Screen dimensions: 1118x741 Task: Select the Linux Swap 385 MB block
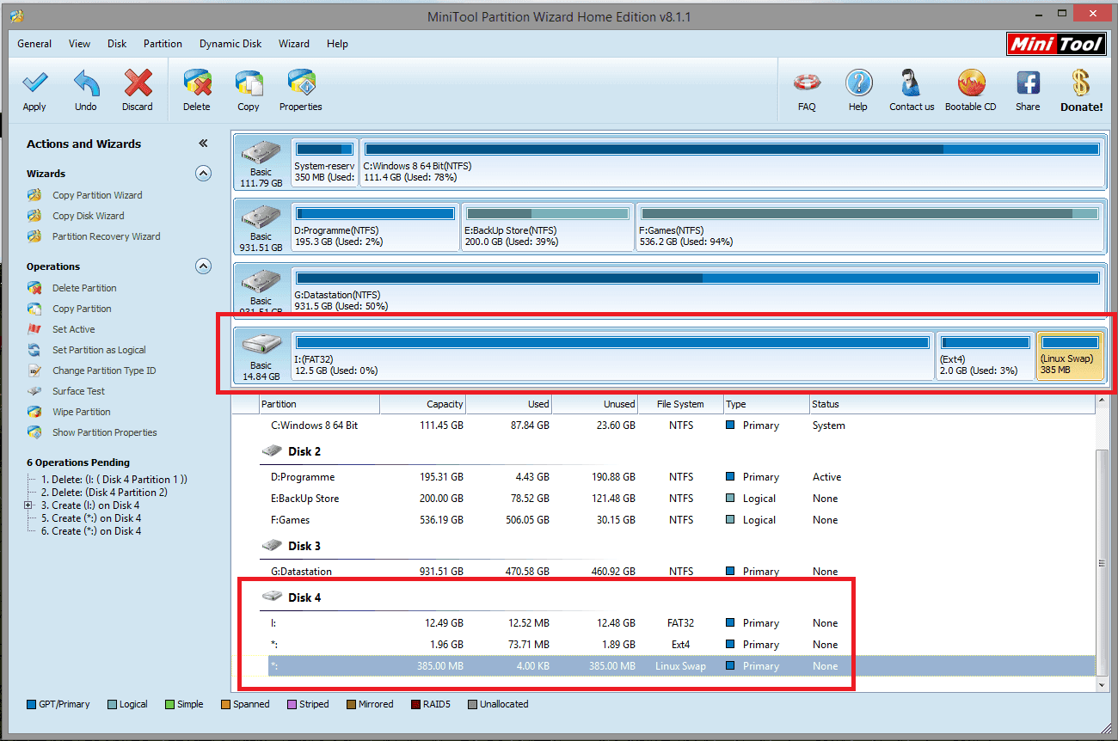click(x=1070, y=356)
